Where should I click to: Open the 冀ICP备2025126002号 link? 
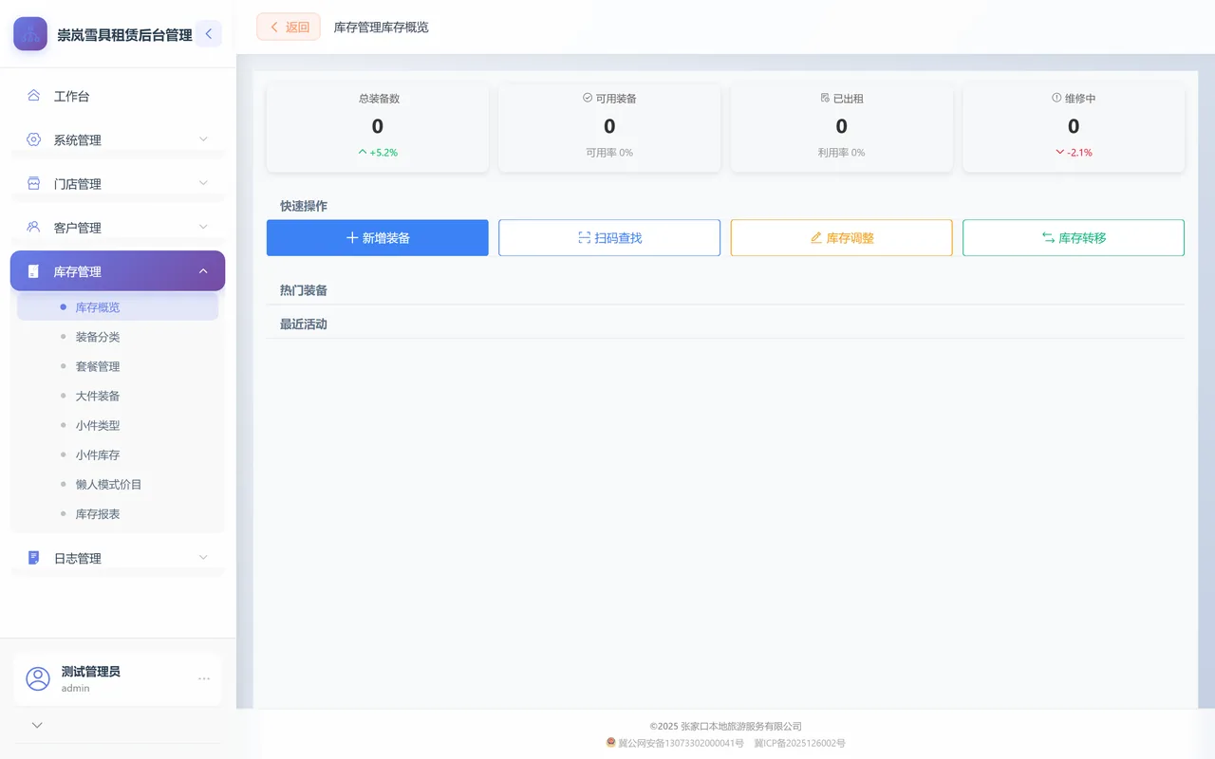point(799,743)
